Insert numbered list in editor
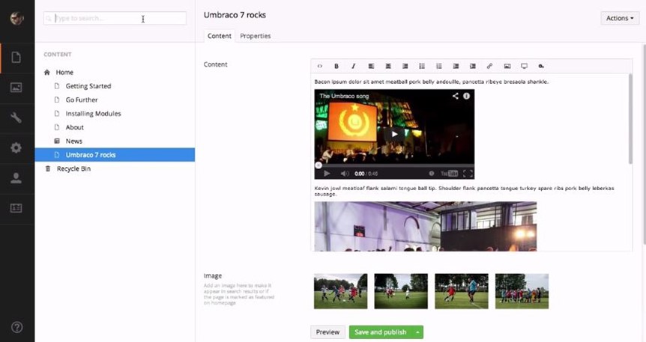Screen dimensions: 646x342 point(439,66)
